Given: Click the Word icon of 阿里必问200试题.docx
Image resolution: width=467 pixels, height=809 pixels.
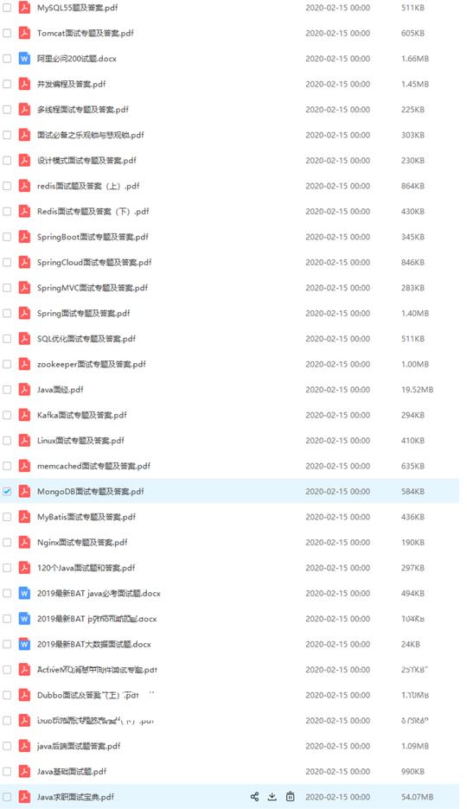Looking at the screenshot, I should [24, 58].
